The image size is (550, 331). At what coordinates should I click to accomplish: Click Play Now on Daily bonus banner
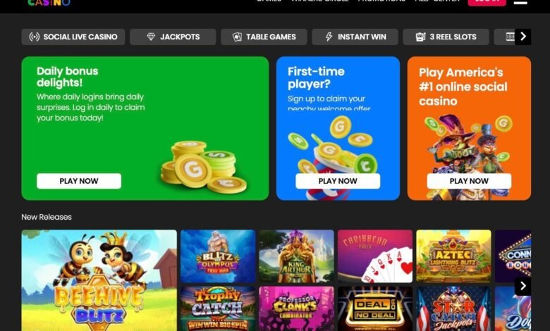coord(79,181)
